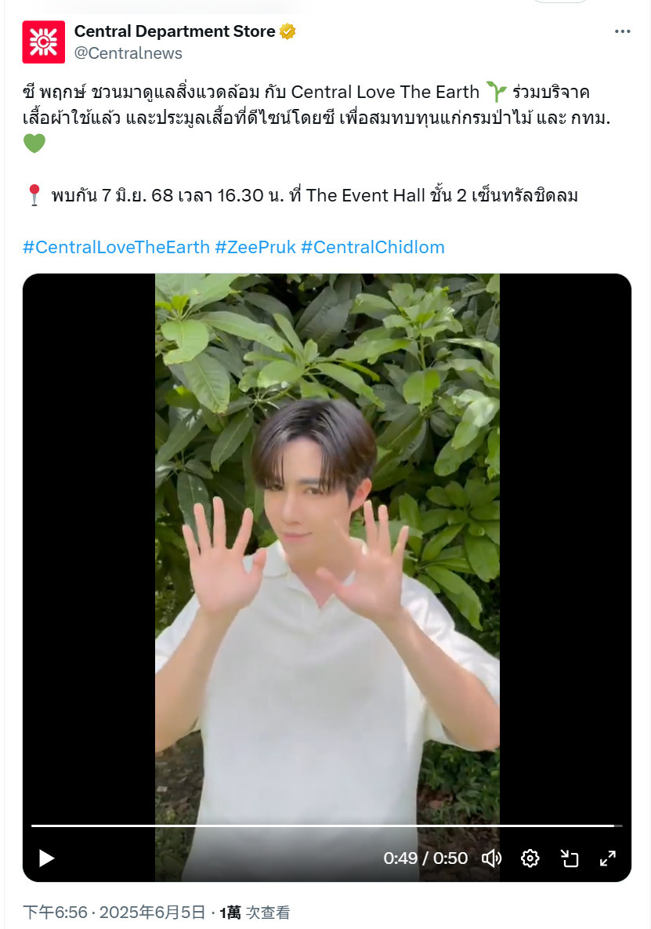Image resolution: width=651 pixels, height=929 pixels.
Task: Click the green heart emoji
Action: [34, 143]
